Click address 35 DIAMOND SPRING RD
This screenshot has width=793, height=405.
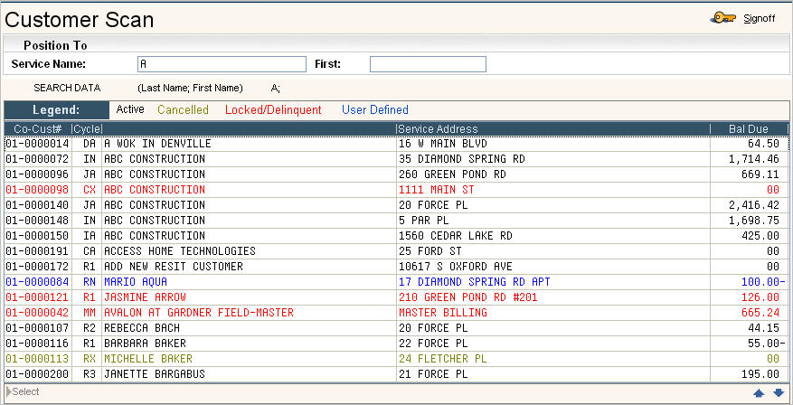click(462, 159)
